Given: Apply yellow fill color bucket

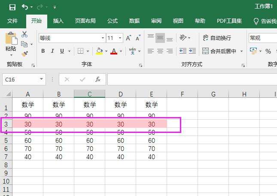Looking at the screenshot, I should coord(99,51).
